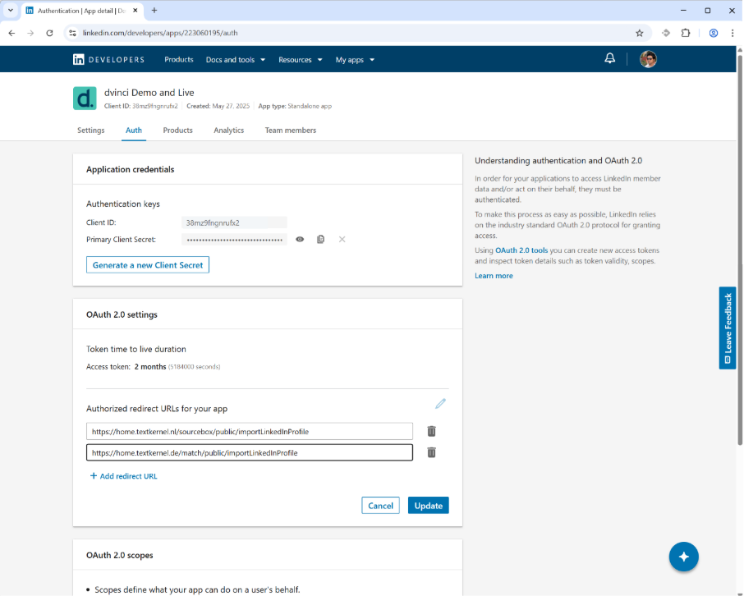Screen dimensions: 744x596
Task: Click the page vertical scrollbar
Action: point(740,250)
